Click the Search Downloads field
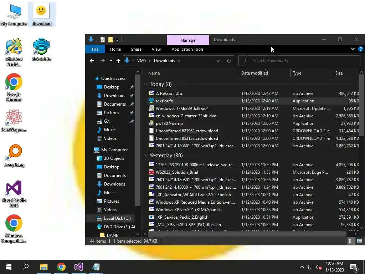 tap(299, 61)
